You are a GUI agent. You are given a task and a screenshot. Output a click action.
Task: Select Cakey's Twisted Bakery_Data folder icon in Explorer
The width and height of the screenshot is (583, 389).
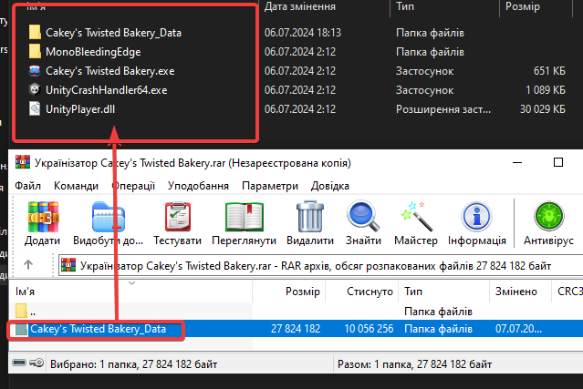[35, 32]
